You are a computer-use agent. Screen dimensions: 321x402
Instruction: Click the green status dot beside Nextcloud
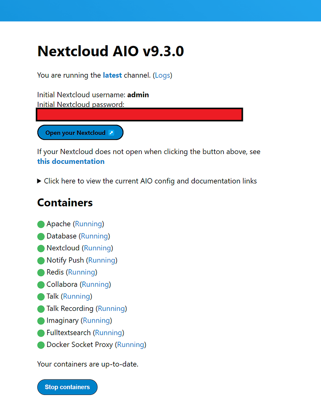41,248
